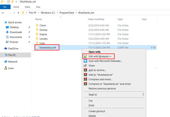Screen dimensions: 170x117
Task: Open the View ribbon tab
Action: (38, 7)
